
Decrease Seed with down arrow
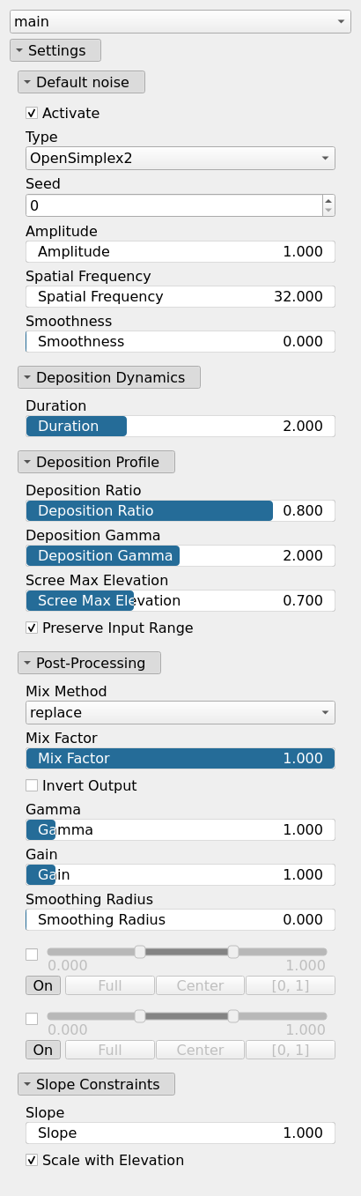point(328,211)
